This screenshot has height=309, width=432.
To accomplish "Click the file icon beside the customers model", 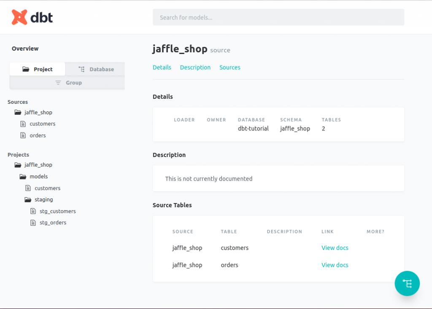I will (x=28, y=188).
